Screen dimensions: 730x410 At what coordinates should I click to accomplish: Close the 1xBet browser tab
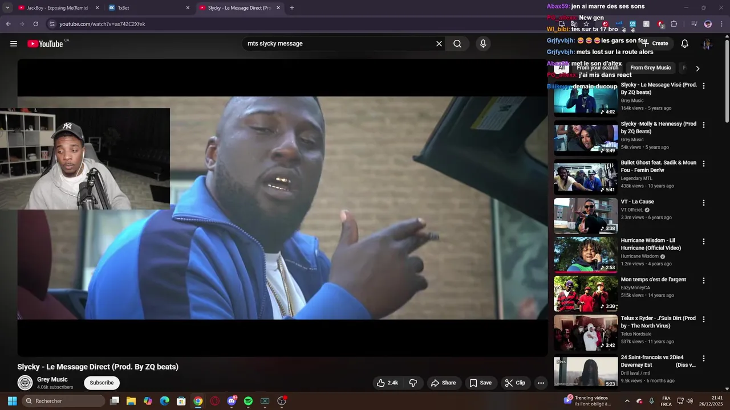point(188,8)
